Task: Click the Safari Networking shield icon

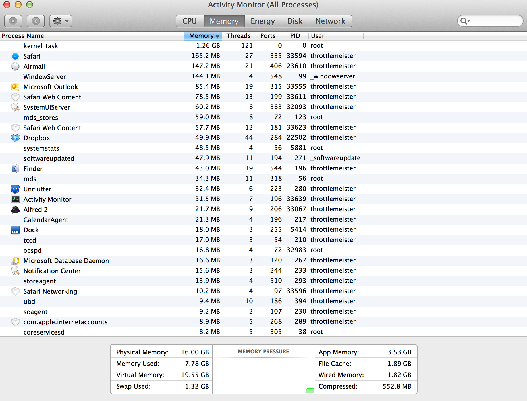Action: 15,291
